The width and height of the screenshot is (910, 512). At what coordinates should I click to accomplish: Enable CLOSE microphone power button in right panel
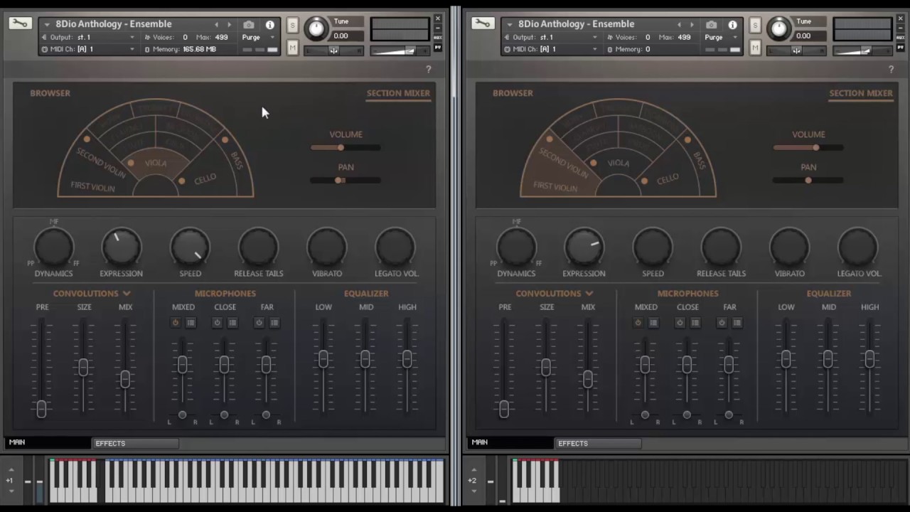pyautogui.click(x=680, y=323)
